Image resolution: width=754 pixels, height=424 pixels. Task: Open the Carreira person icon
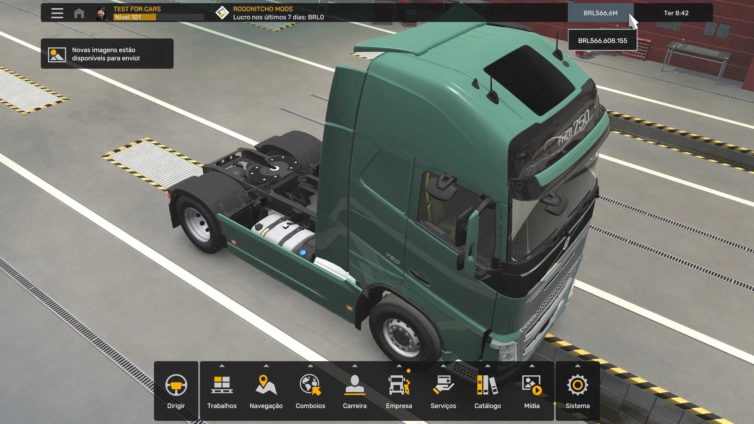[355, 385]
